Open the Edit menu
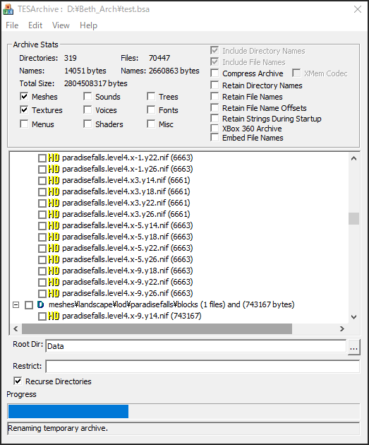The width and height of the screenshot is (369, 445). click(35, 25)
